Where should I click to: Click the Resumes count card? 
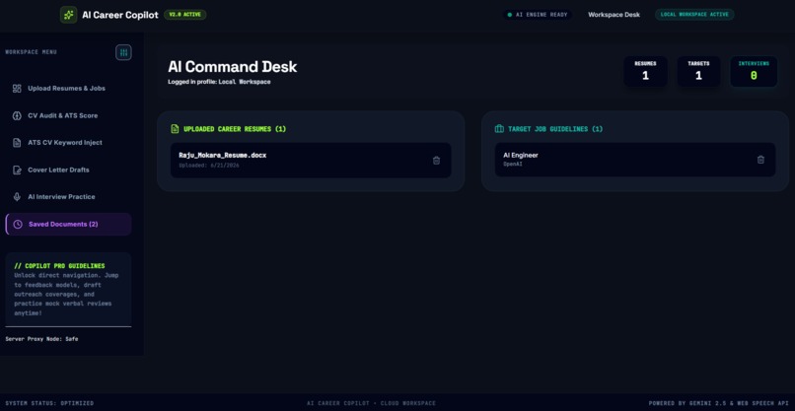(645, 71)
